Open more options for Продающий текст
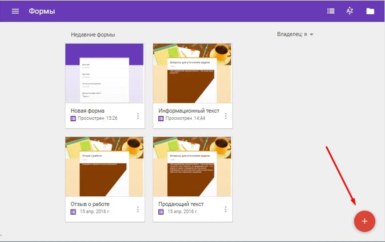This screenshot has height=242, width=385. point(225,210)
